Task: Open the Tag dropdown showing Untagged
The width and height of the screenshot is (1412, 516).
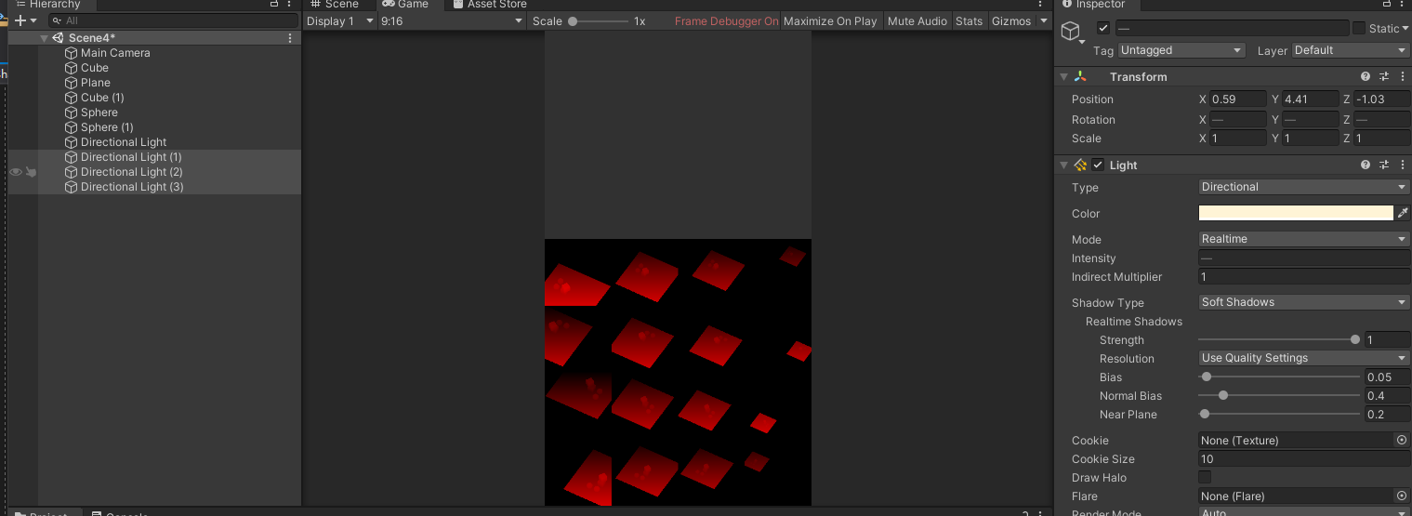Action: tap(1181, 50)
